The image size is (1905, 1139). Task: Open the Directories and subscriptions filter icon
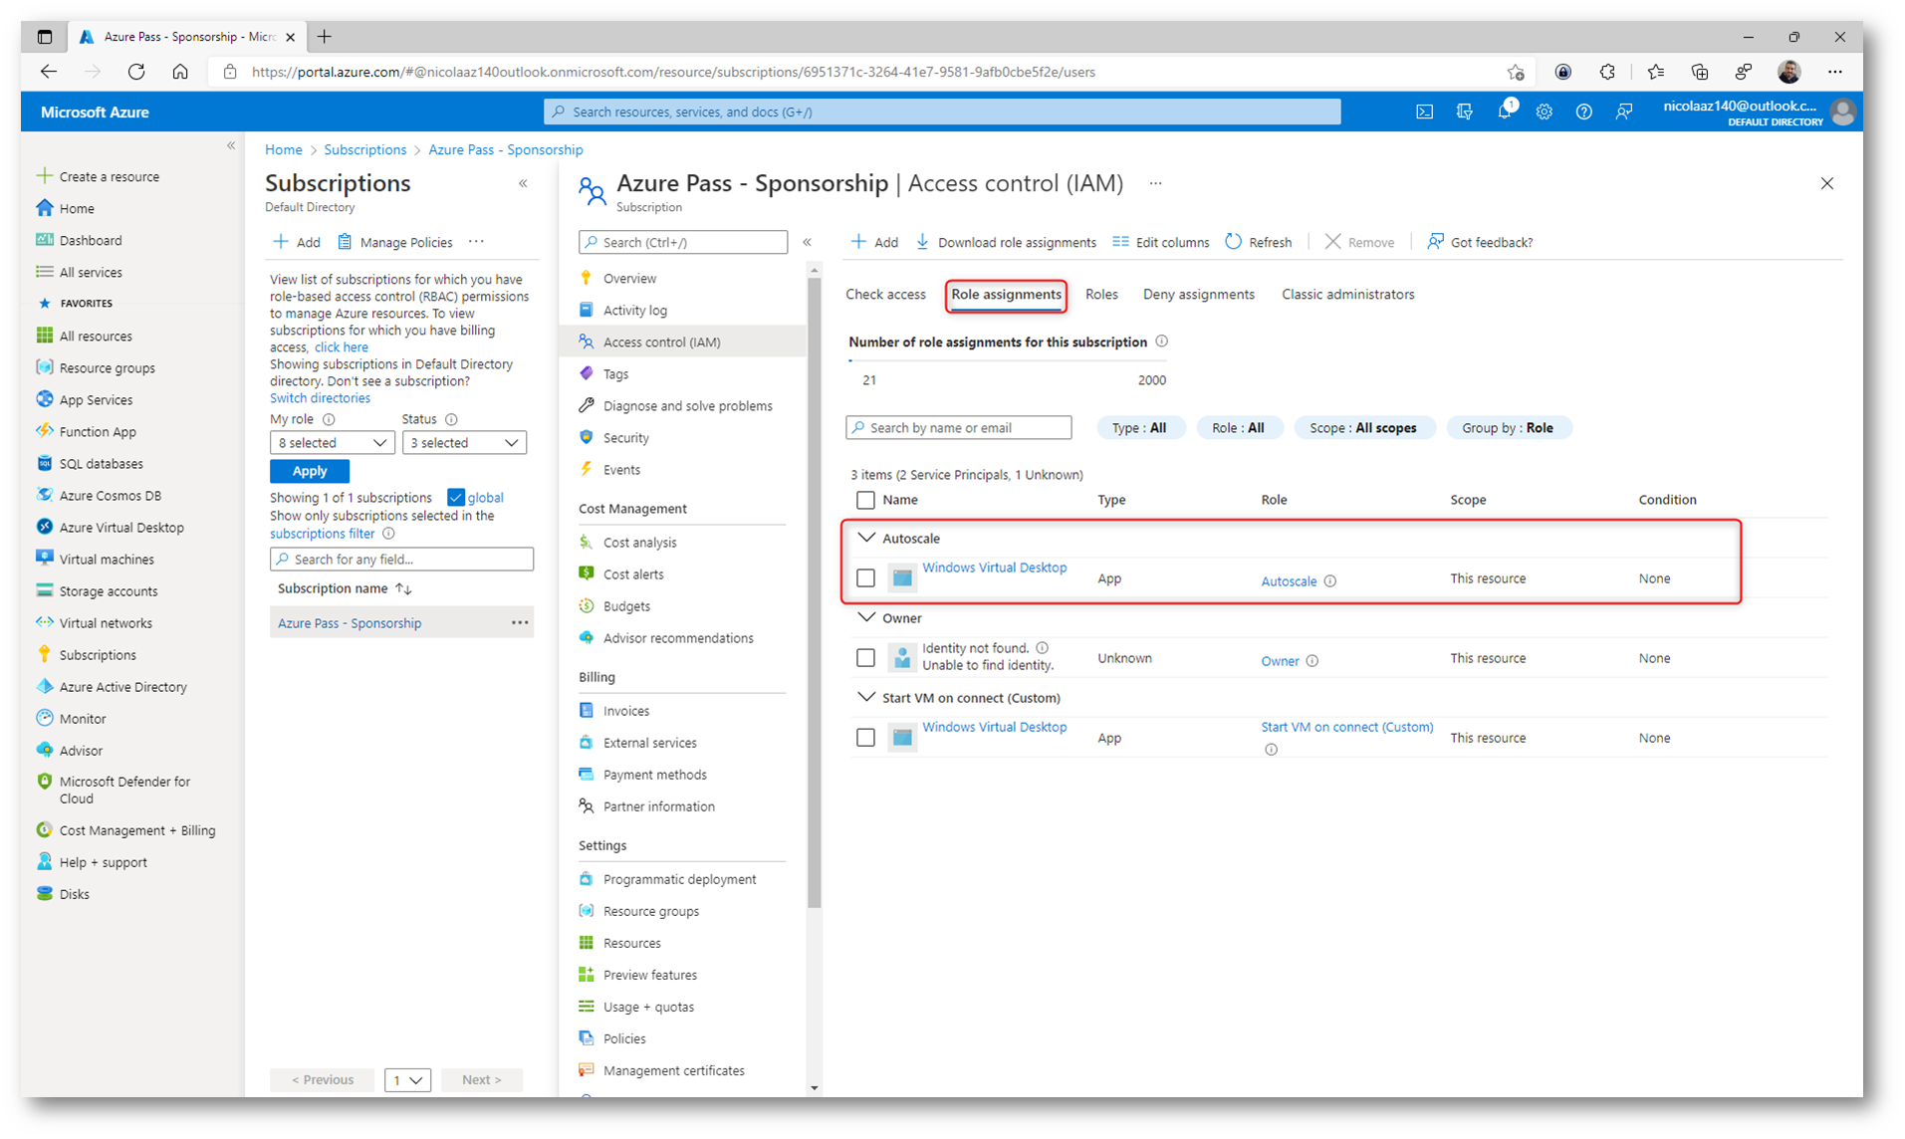(x=1465, y=112)
